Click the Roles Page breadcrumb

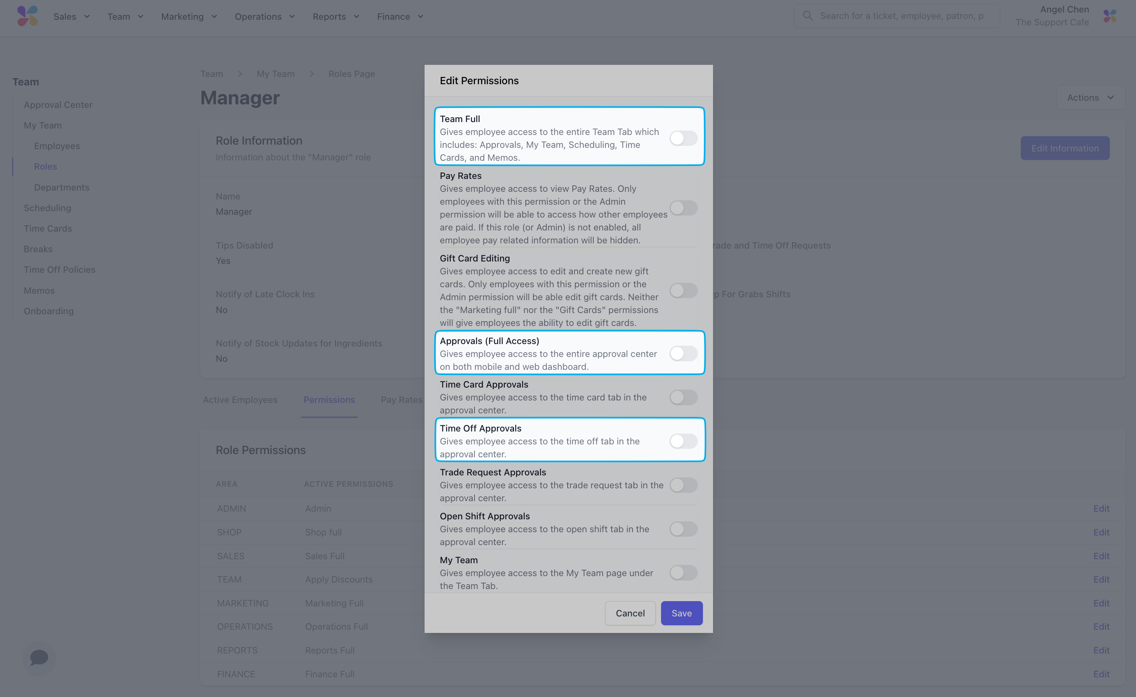(x=351, y=74)
